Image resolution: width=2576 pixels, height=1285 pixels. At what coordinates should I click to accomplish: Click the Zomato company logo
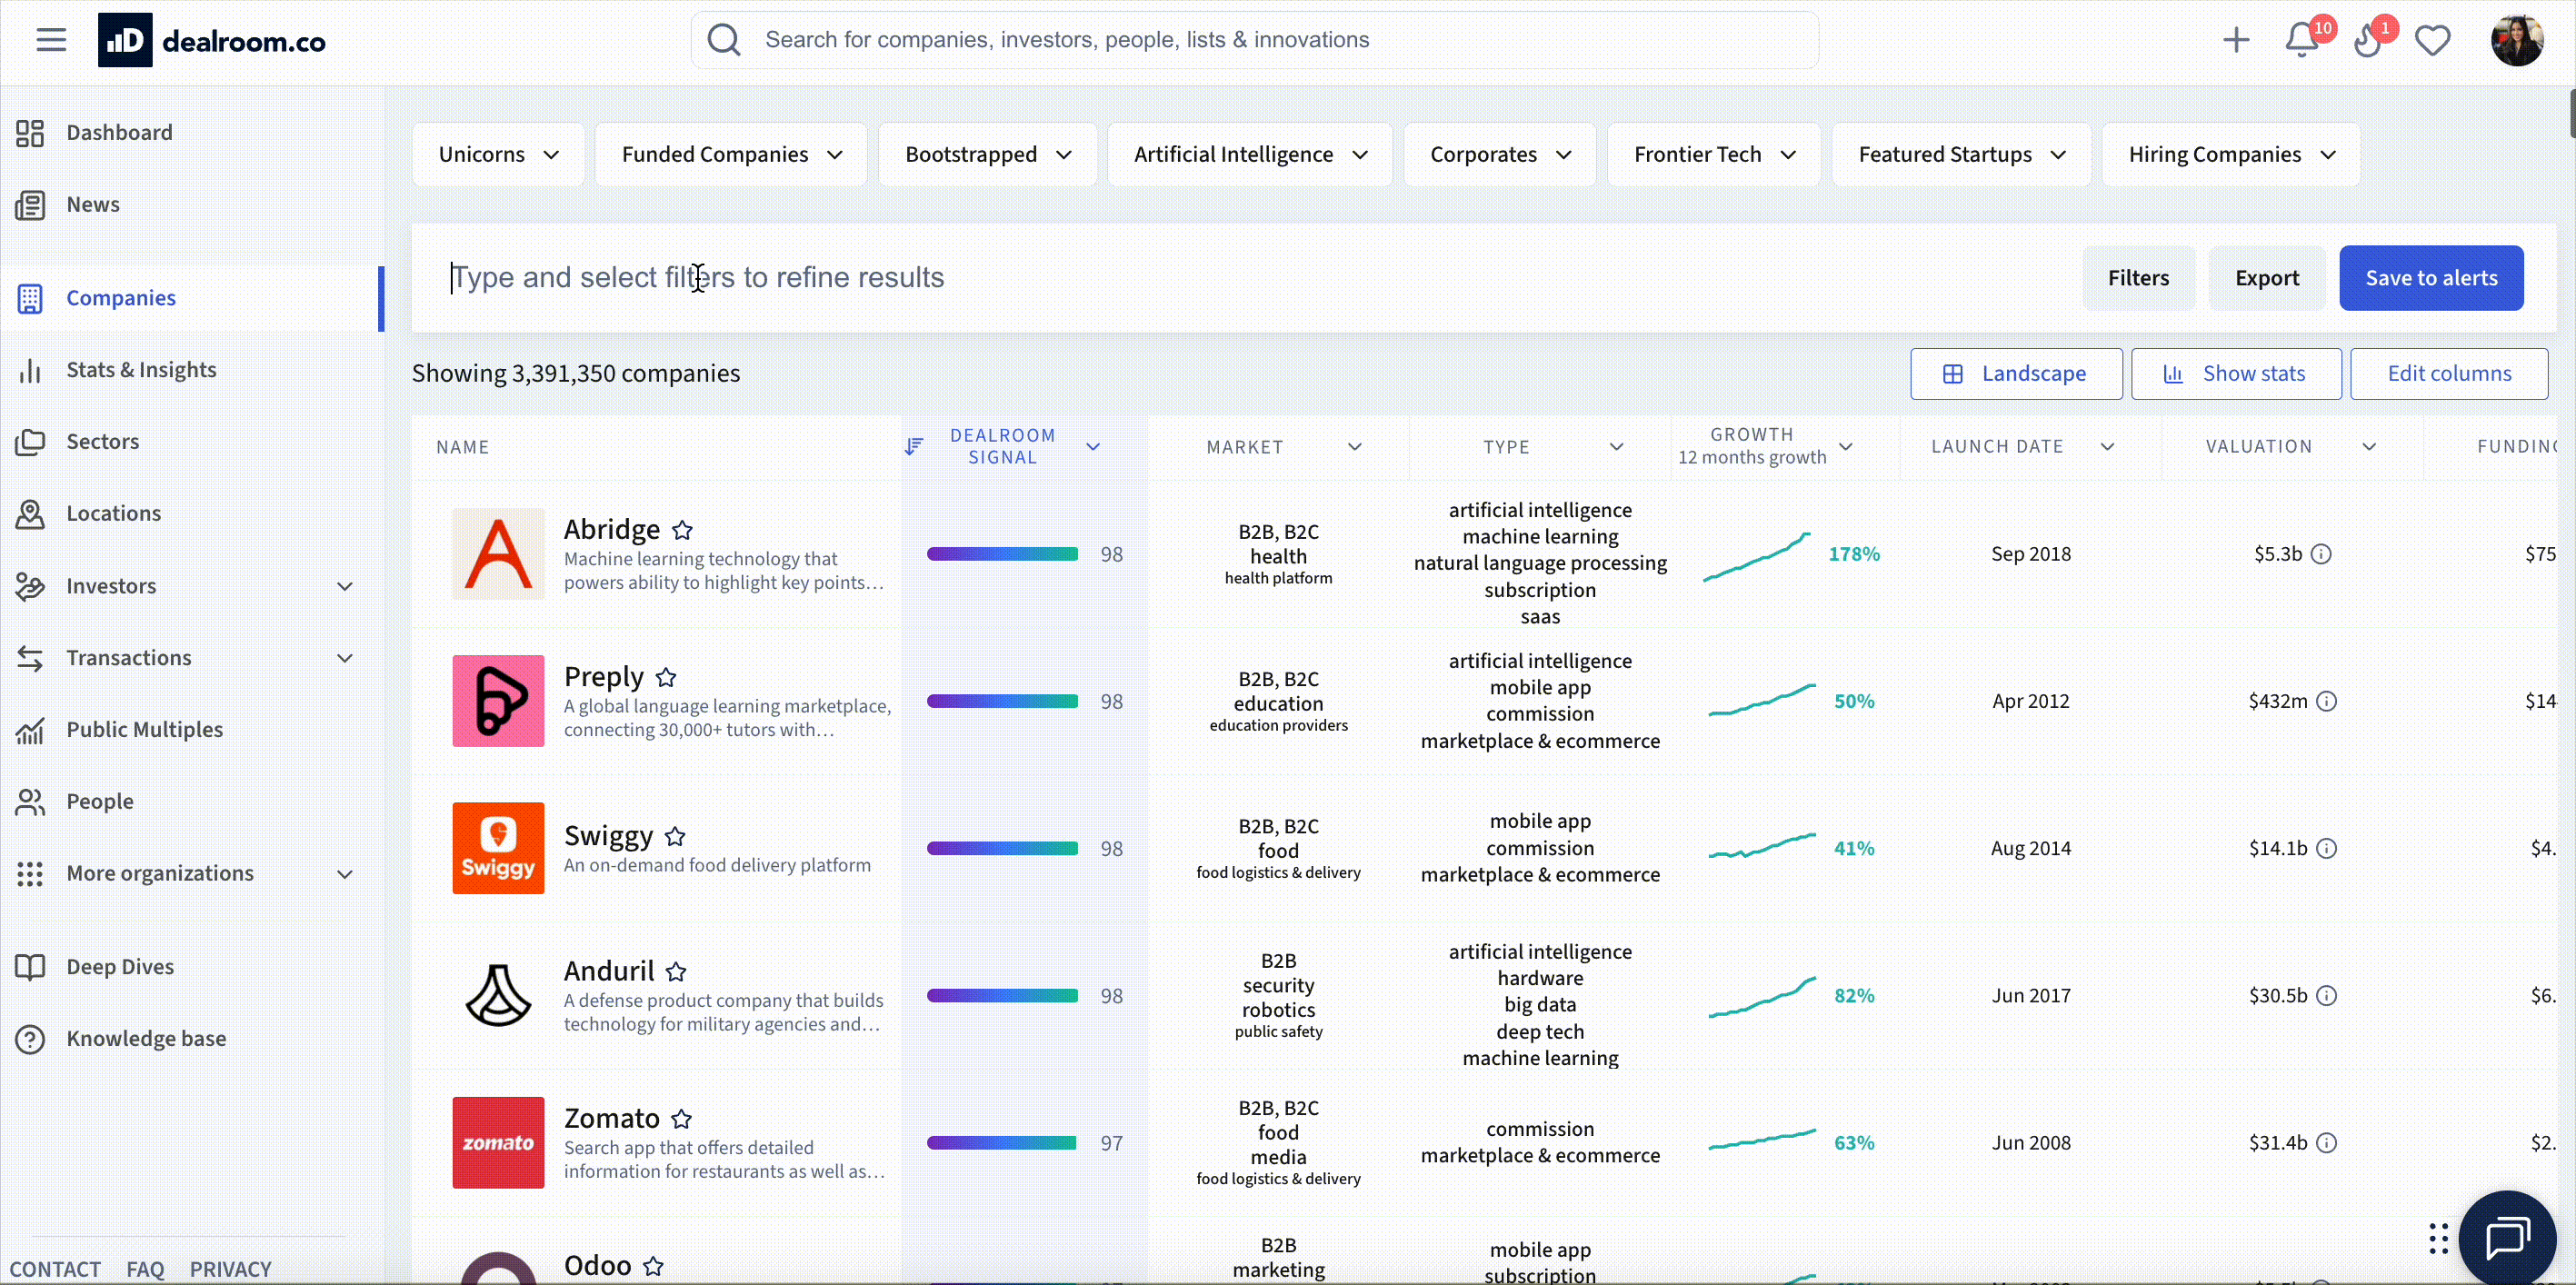[498, 1142]
